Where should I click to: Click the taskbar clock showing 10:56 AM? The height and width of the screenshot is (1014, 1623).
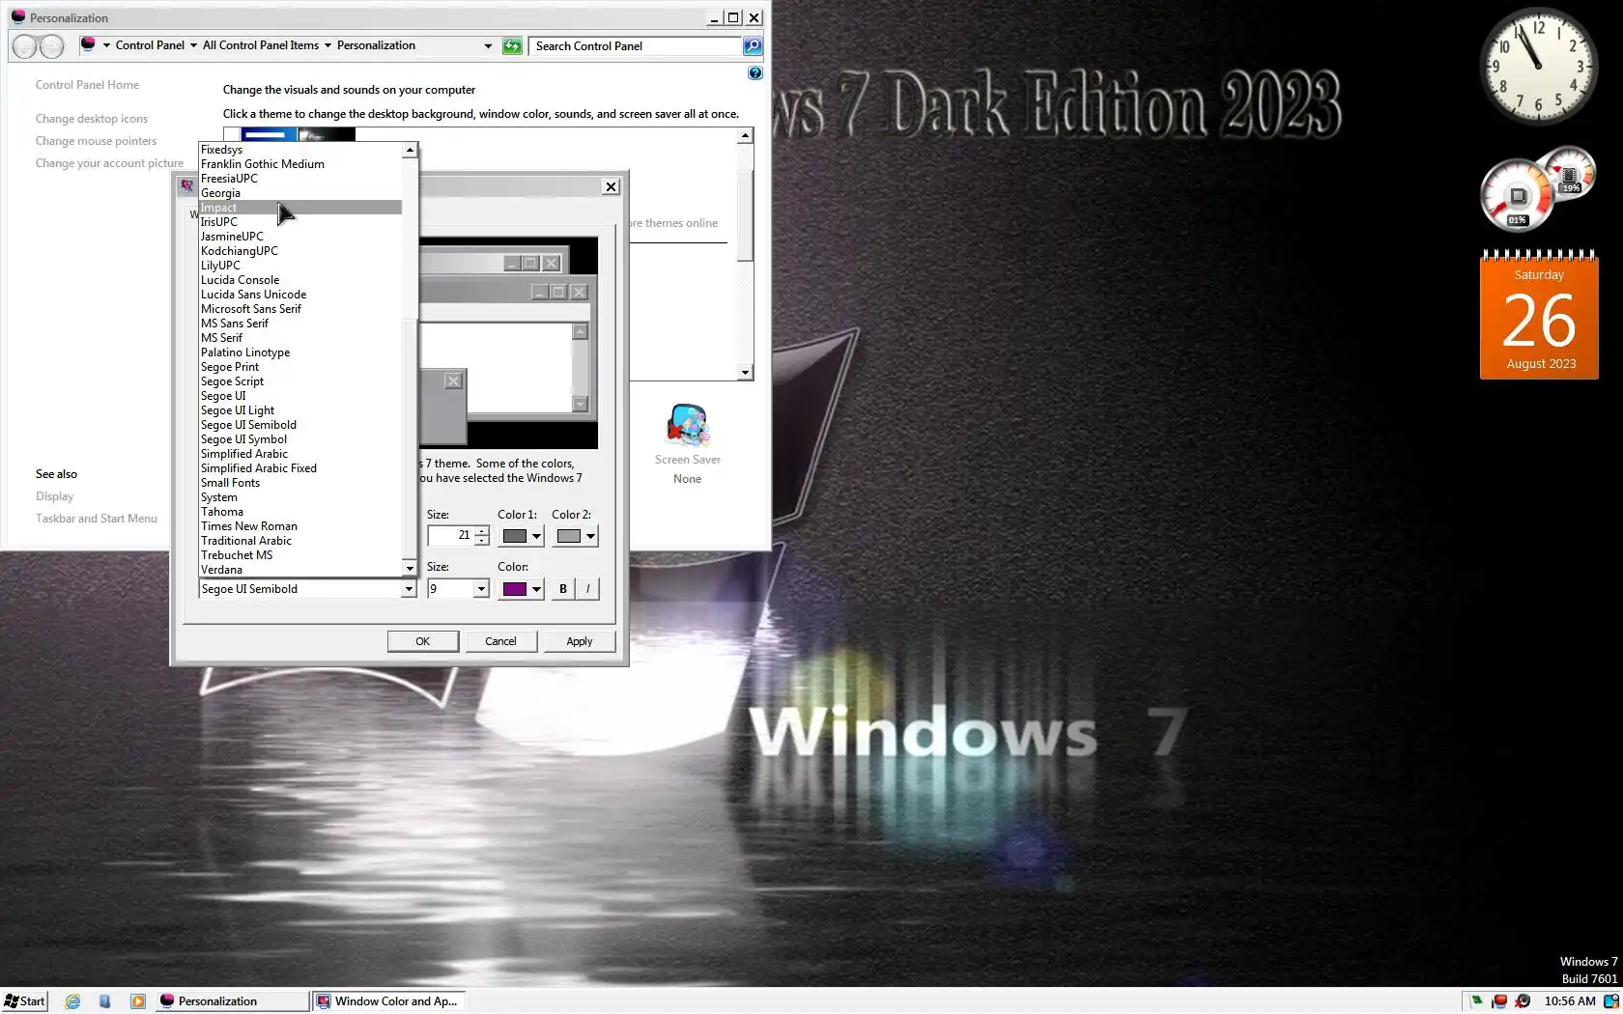point(1570,1001)
